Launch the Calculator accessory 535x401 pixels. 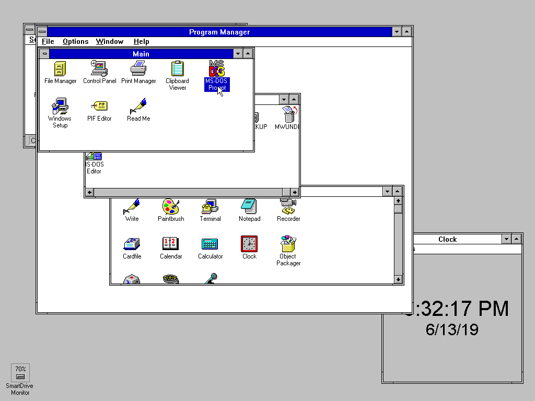[x=210, y=244]
